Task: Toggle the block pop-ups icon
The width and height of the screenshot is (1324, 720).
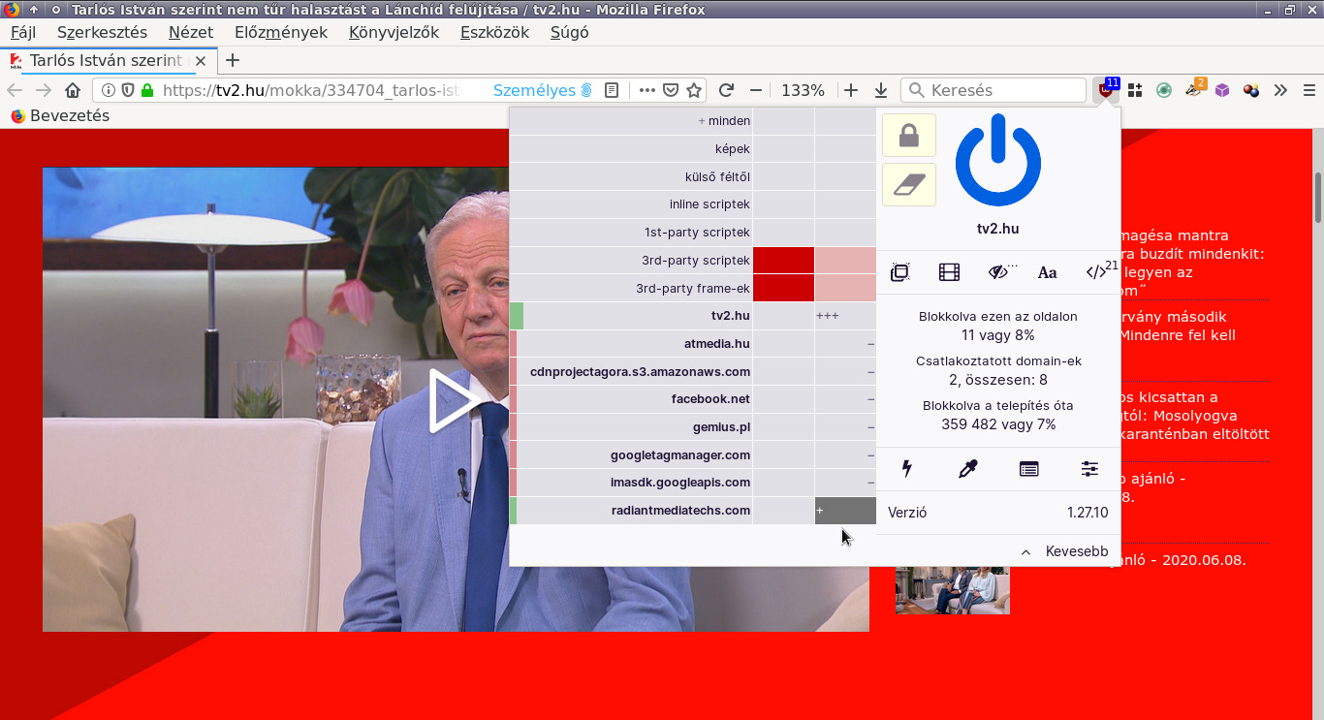Action: tap(899, 272)
